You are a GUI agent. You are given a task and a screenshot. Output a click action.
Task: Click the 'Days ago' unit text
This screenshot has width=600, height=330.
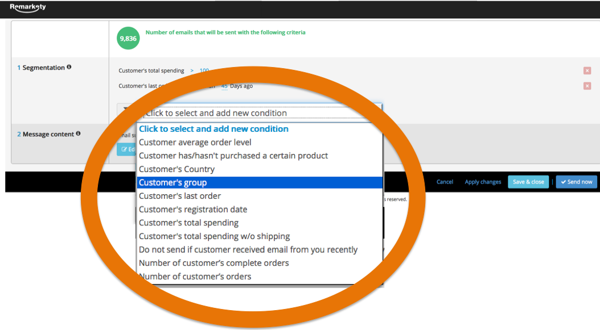point(241,86)
